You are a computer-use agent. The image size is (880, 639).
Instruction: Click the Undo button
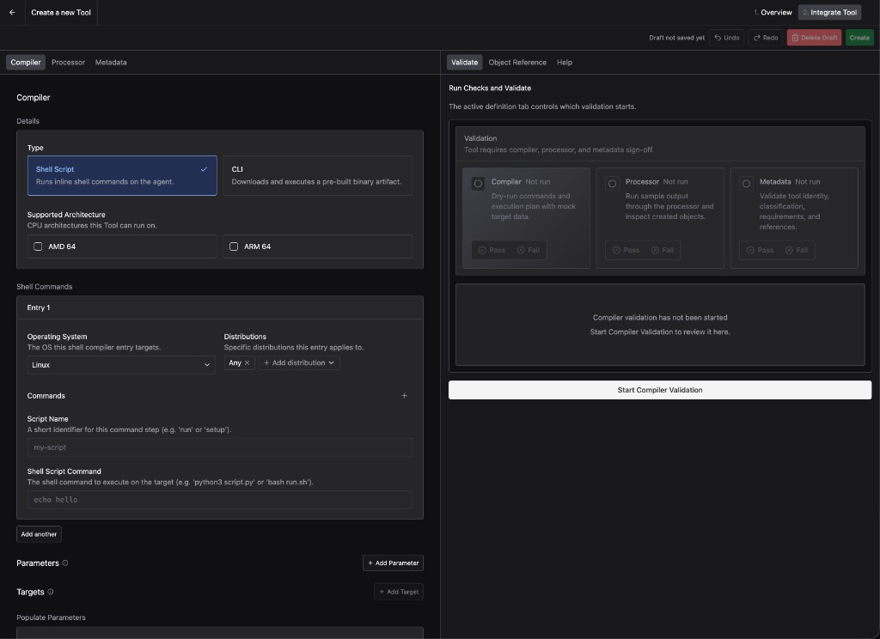point(727,38)
